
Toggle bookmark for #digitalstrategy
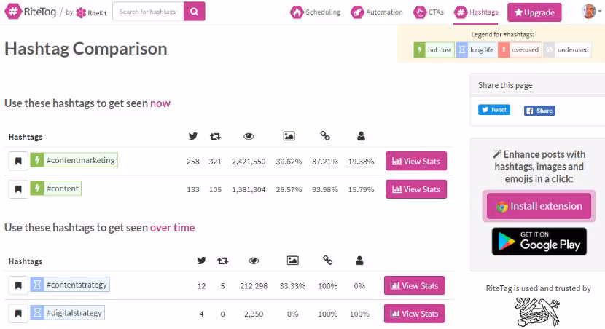(x=18, y=314)
